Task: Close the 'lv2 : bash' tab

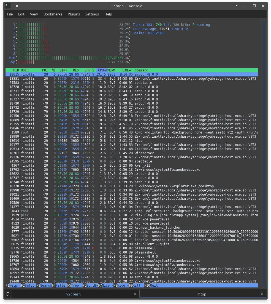Action: (135, 294)
